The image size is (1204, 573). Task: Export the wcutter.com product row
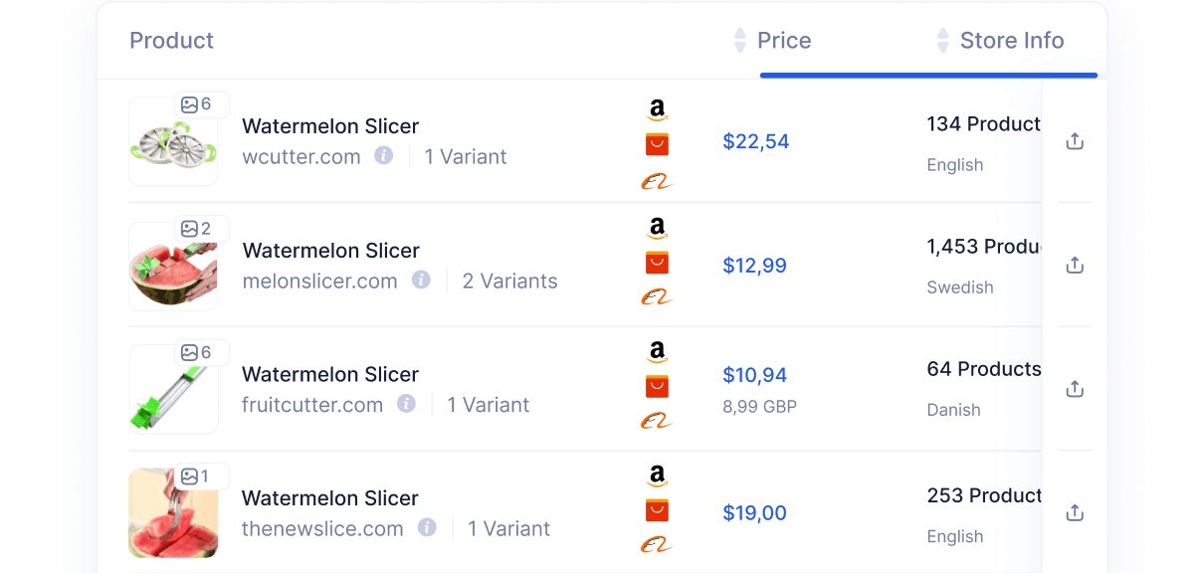coord(1074,141)
